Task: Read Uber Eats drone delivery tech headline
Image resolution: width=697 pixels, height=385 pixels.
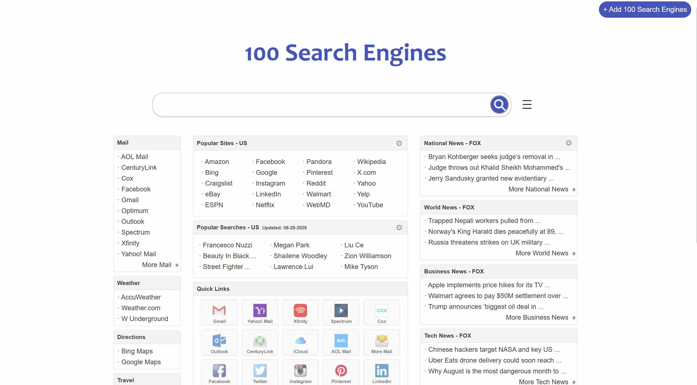Action: (x=495, y=360)
